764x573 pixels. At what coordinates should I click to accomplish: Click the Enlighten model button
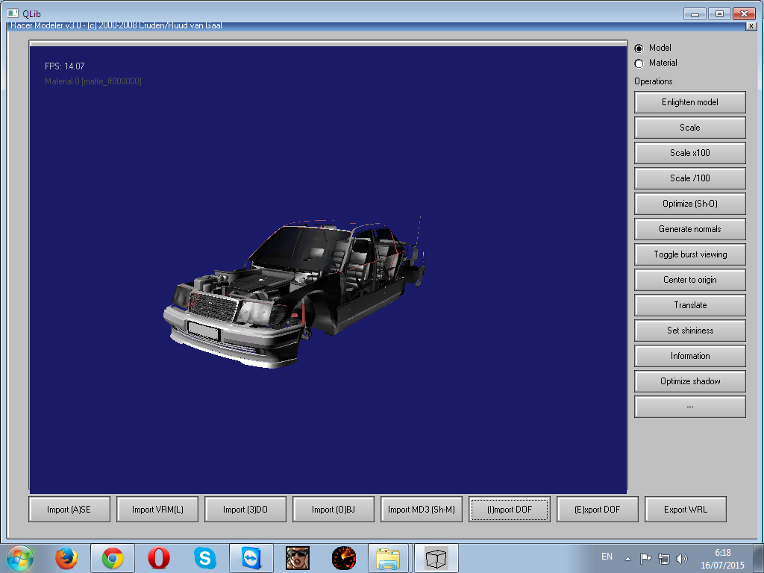click(690, 102)
